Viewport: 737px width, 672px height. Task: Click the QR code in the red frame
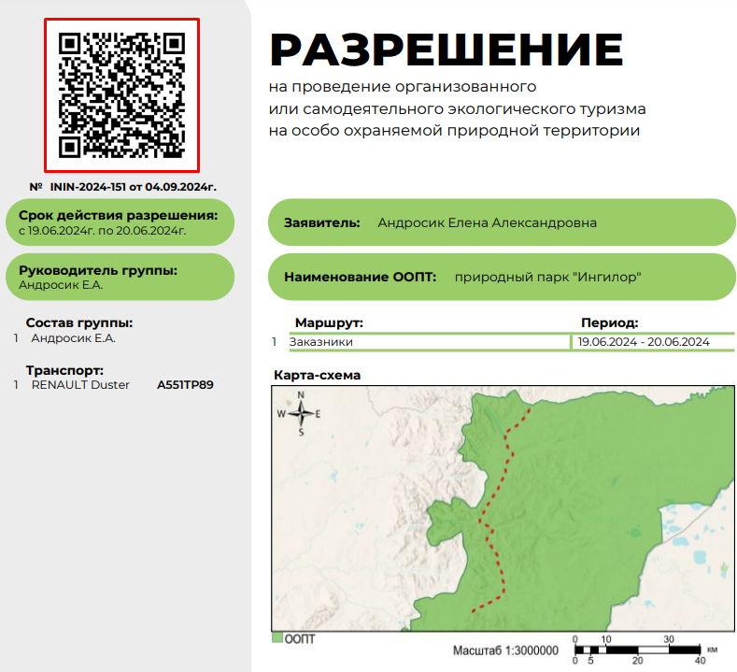(x=121, y=95)
